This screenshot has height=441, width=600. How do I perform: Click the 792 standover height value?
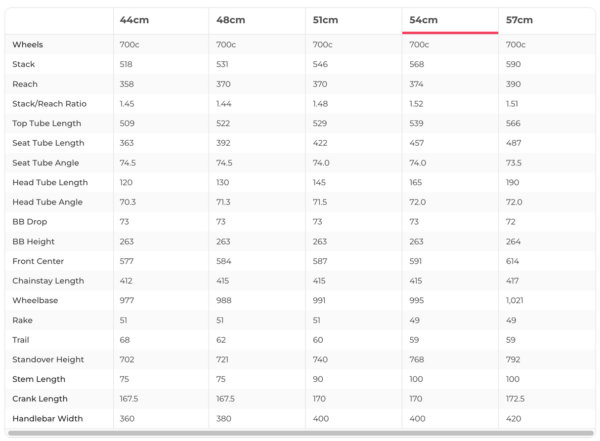tap(513, 360)
